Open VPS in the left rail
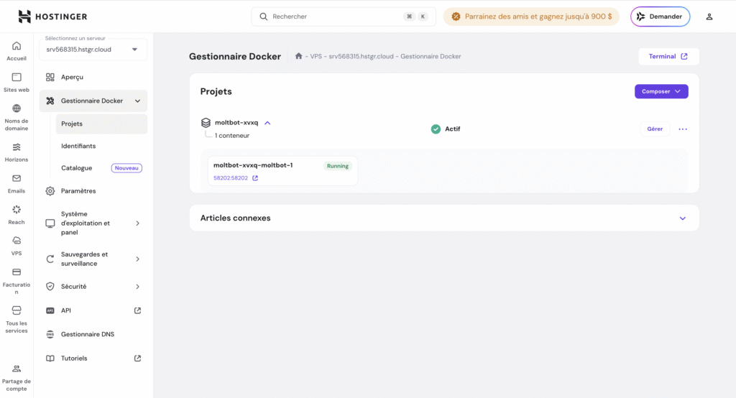The width and height of the screenshot is (736, 398). click(x=17, y=246)
